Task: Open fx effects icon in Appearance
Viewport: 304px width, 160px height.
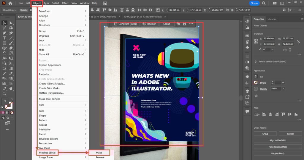Action: 256,96
